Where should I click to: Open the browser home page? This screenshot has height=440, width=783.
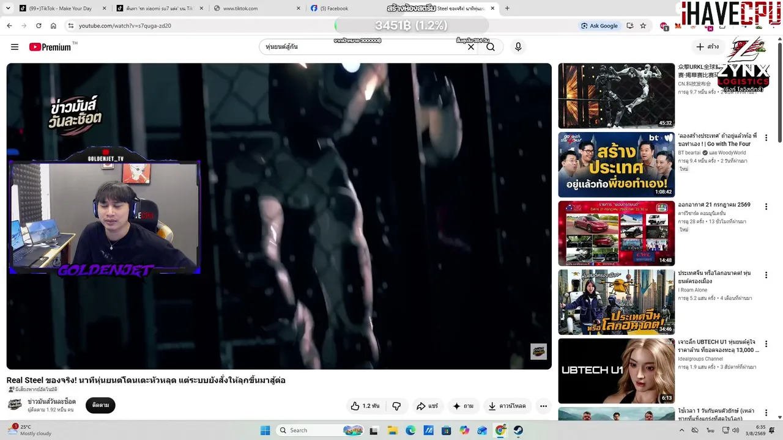coord(53,26)
